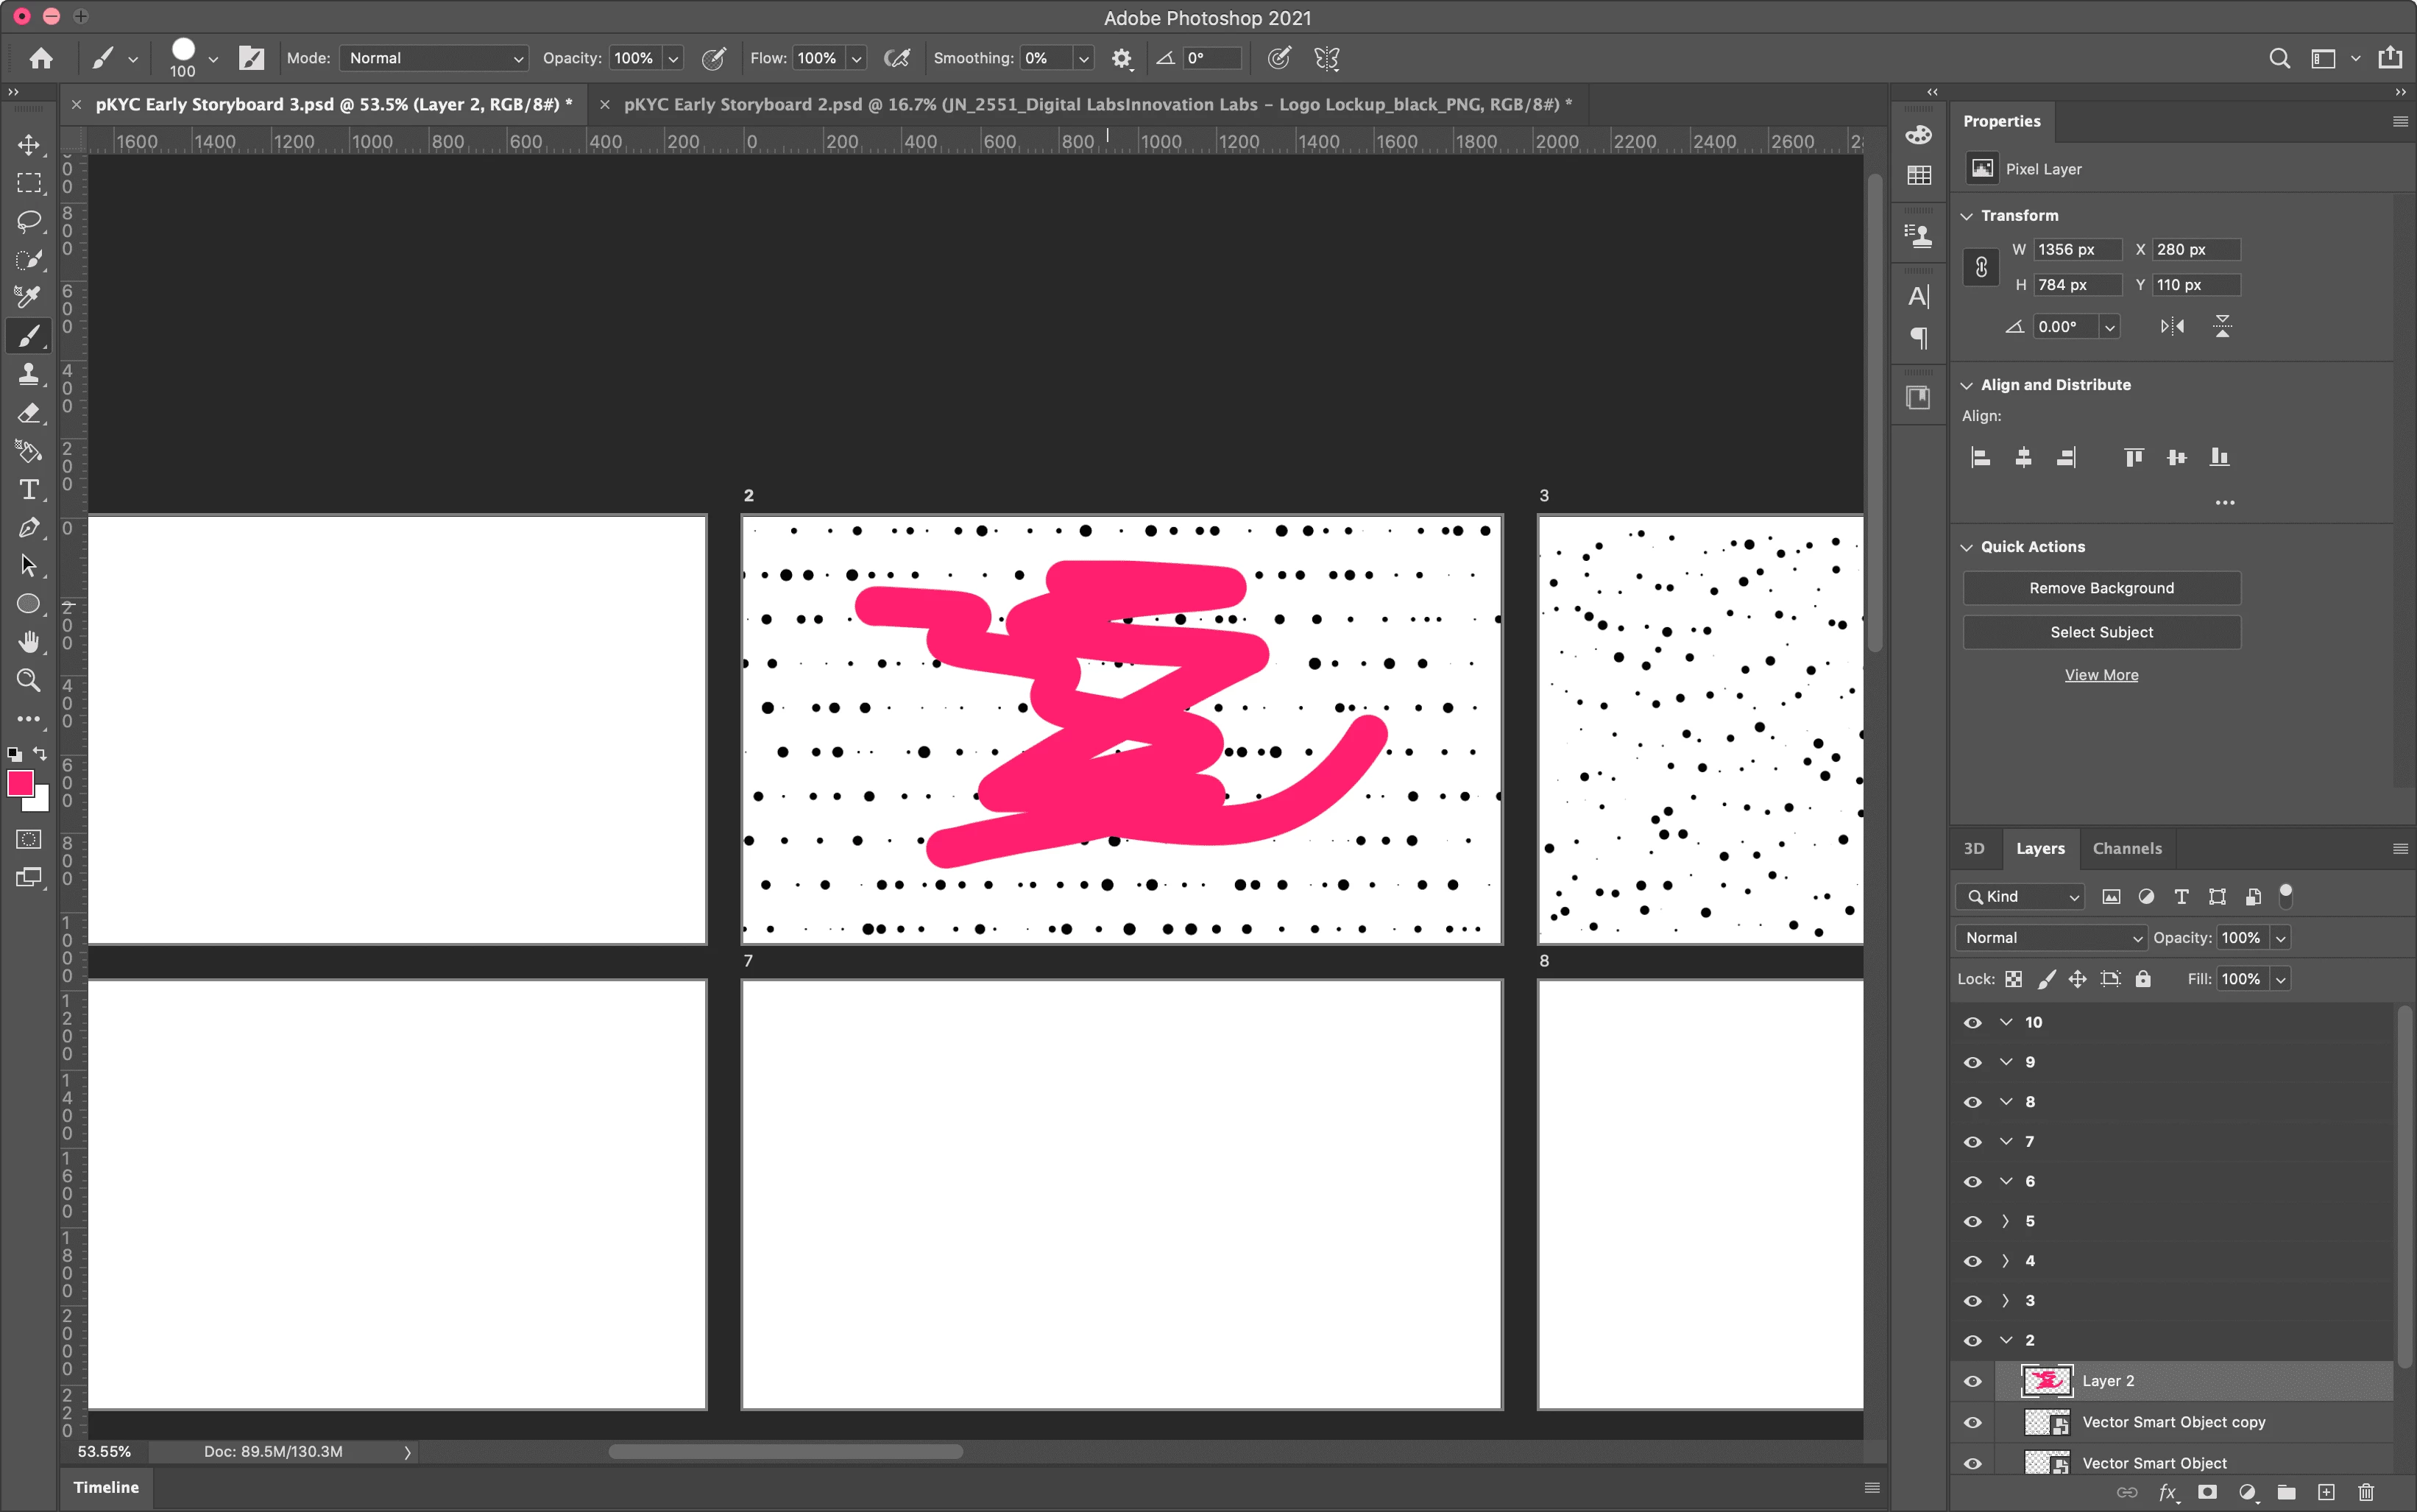Select the Move tool
This screenshot has width=2417, height=1512.
tap(29, 145)
